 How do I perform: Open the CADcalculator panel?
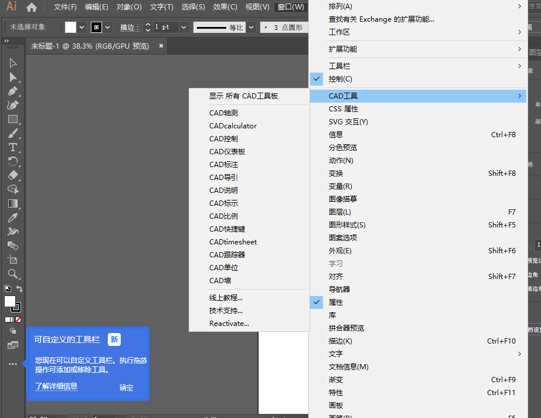click(x=249, y=126)
